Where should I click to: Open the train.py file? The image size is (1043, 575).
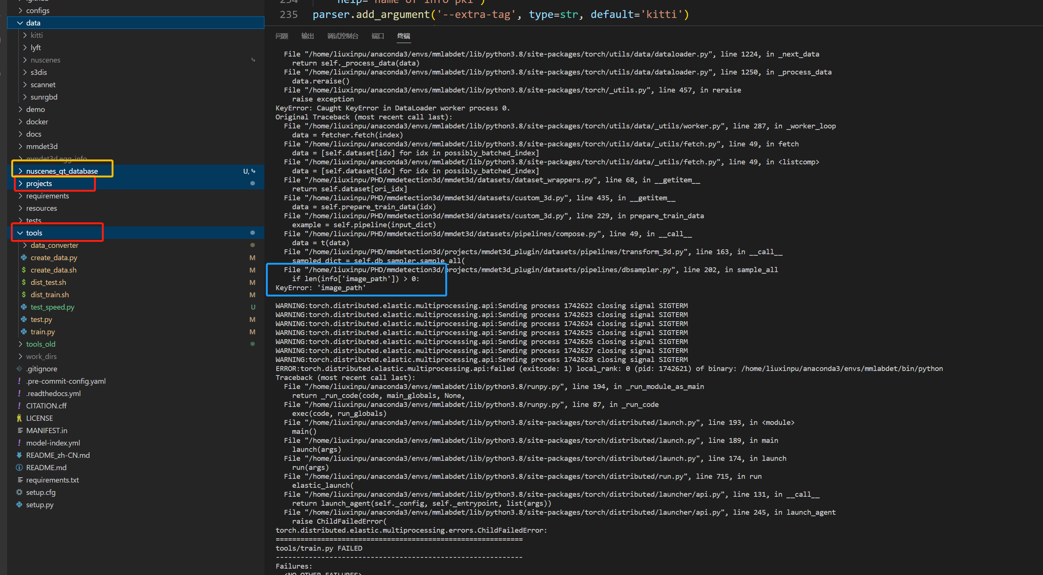pos(43,332)
